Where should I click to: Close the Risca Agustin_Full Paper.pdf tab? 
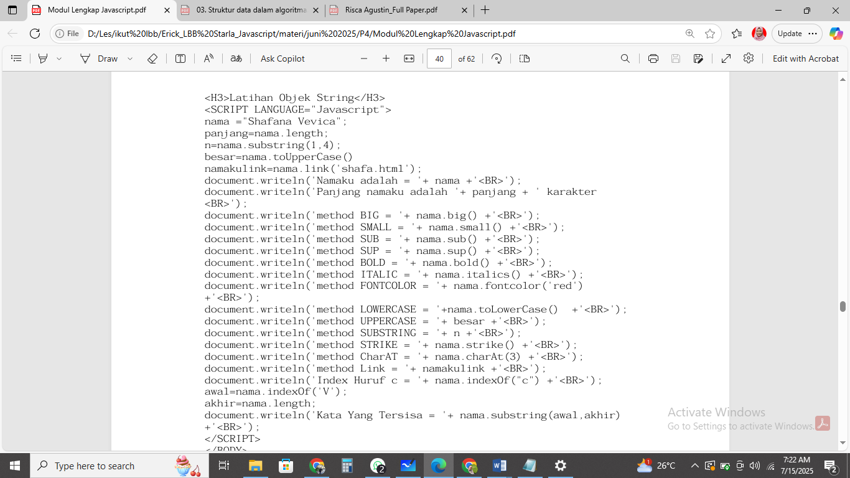pos(464,10)
